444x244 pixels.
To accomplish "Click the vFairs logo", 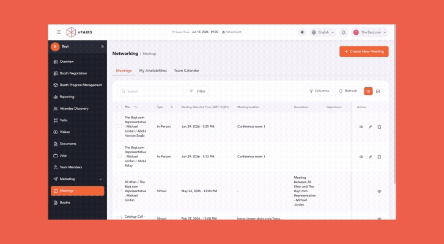I will [80, 32].
